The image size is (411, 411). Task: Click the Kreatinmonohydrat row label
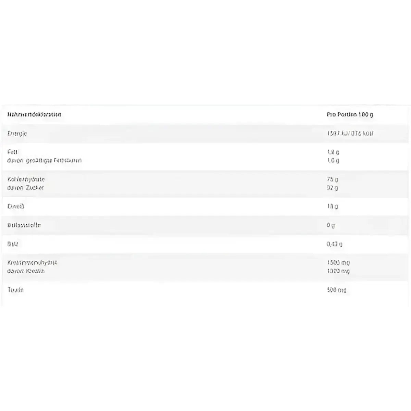[x=32, y=263]
